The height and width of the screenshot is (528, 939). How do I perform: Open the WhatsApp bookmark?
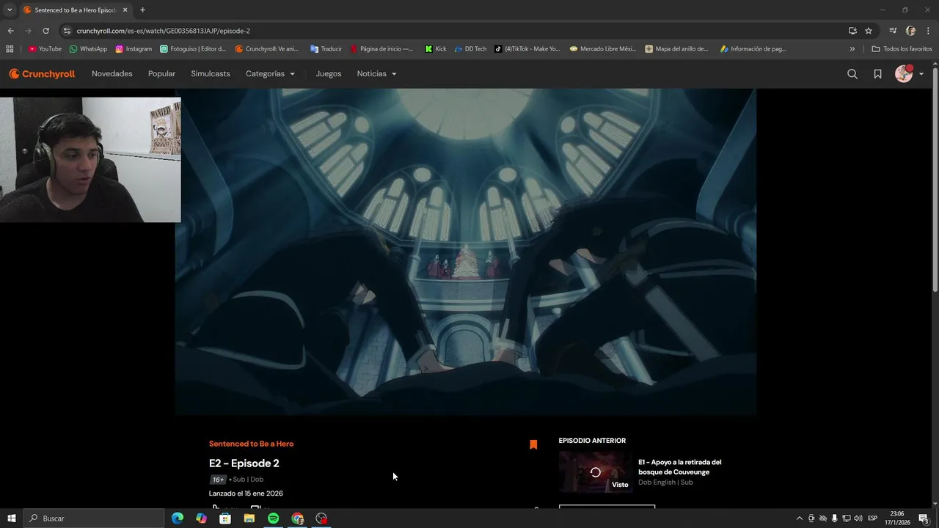coord(88,49)
